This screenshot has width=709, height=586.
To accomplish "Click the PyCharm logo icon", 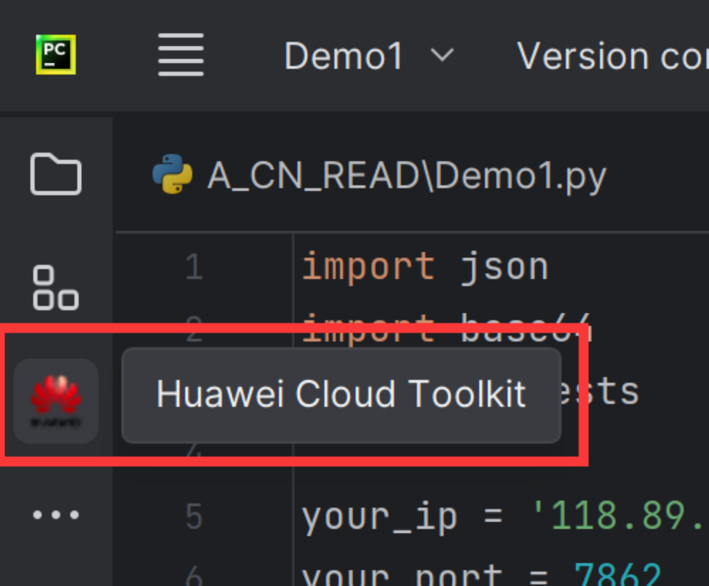I will coord(56,55).
